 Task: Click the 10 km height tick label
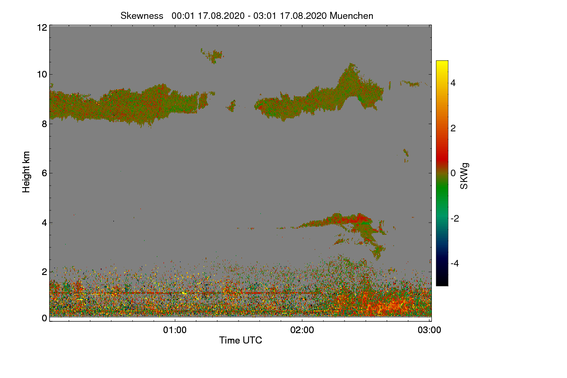click(x=42, y=74)
